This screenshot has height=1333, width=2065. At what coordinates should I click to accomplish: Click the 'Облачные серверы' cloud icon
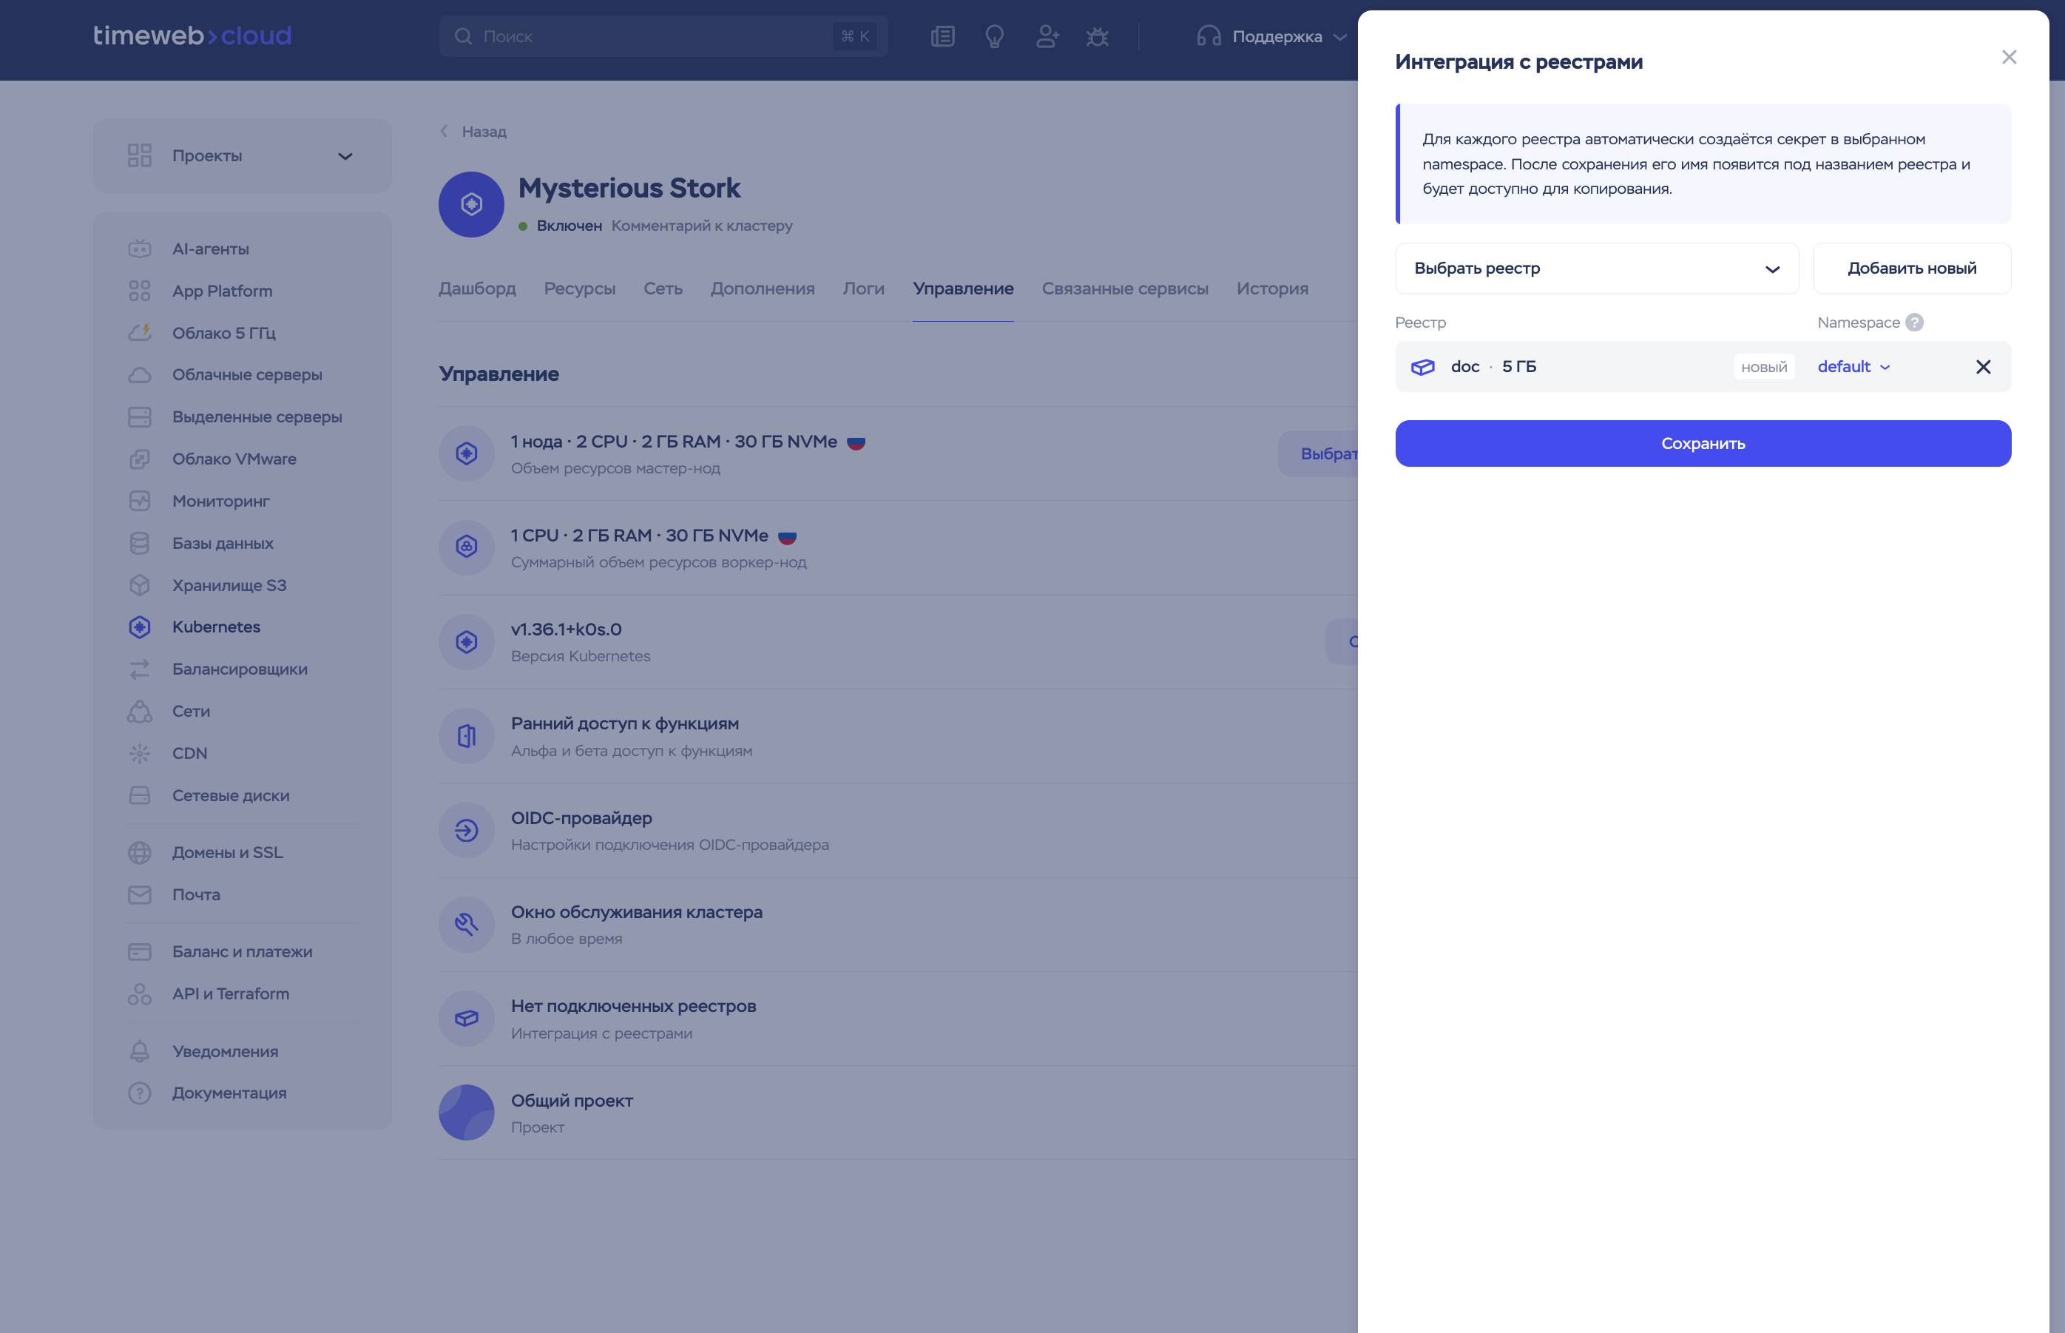(139, 375)
